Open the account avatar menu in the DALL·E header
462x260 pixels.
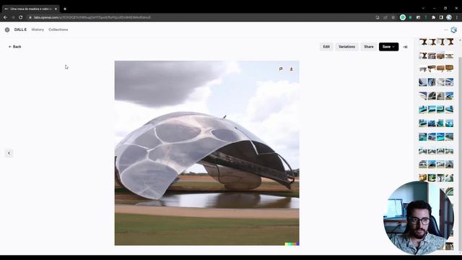click(454, 30)
